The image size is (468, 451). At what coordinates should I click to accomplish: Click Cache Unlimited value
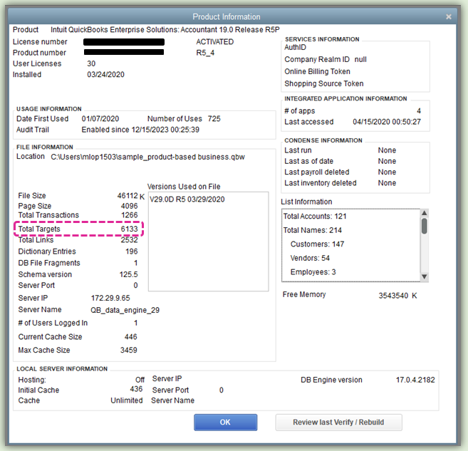127,400
